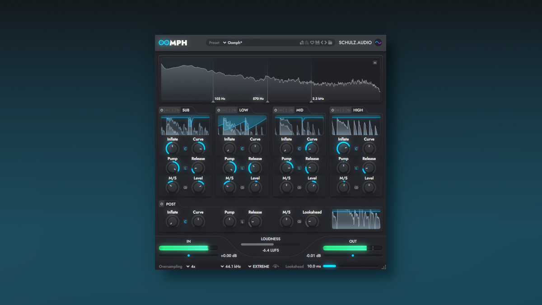
Task: Click the M button in the spectrum display
Action: coord(375,63)
